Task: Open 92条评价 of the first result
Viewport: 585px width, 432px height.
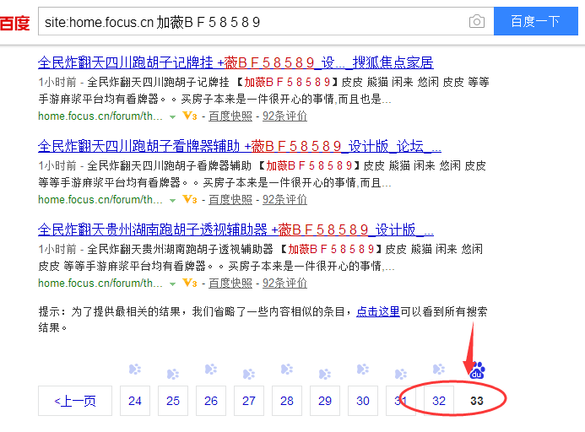Action: 284,116
